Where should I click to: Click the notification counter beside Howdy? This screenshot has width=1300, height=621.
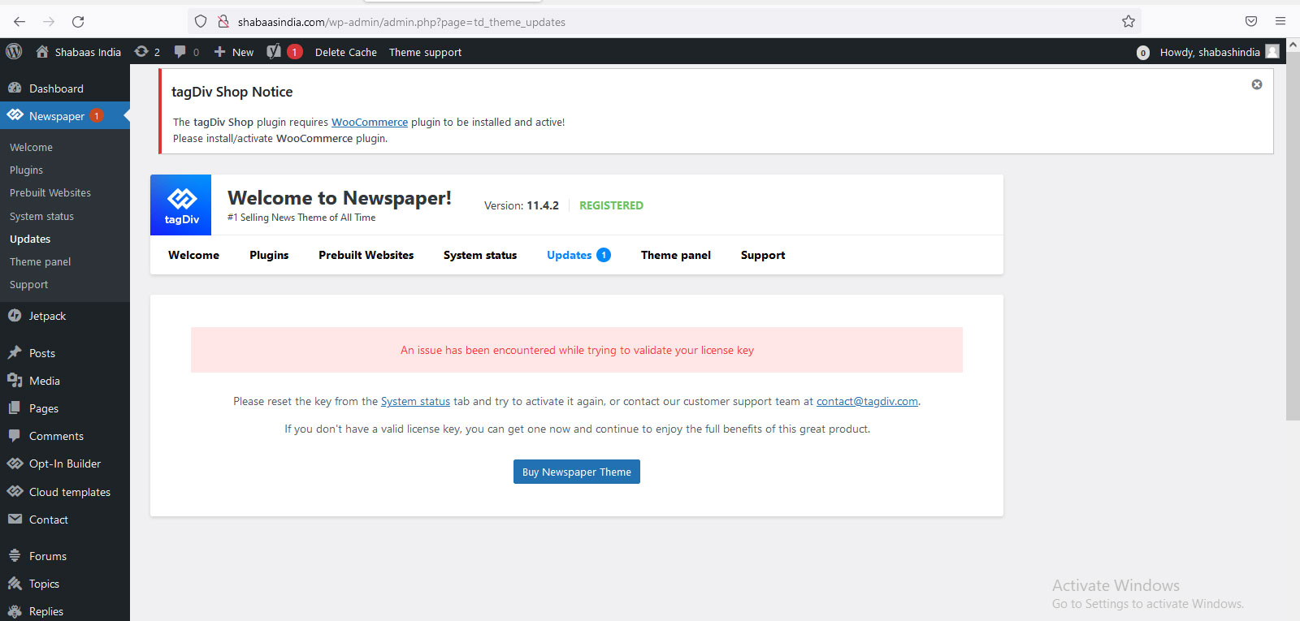click(1143, 53)
